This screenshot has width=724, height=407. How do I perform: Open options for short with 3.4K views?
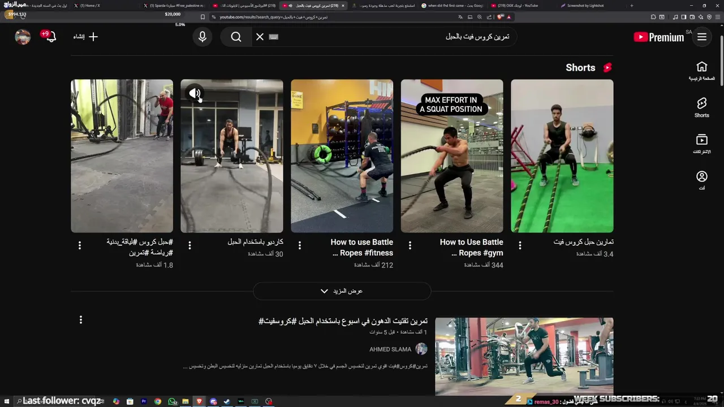pyautogui.click(x=520, y=245)
